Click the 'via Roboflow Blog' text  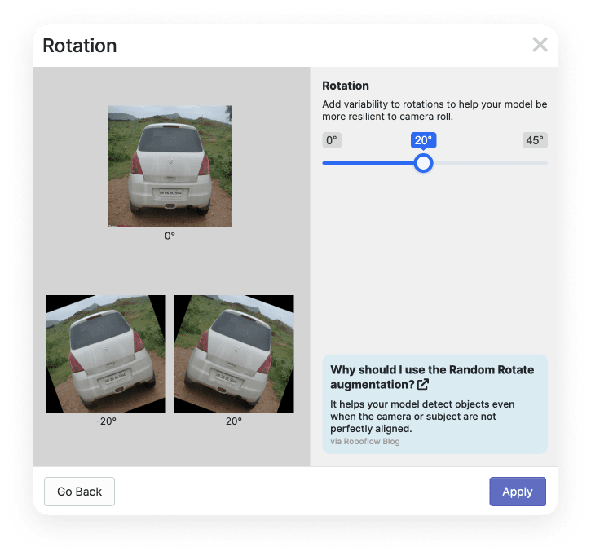click(365, 441)
